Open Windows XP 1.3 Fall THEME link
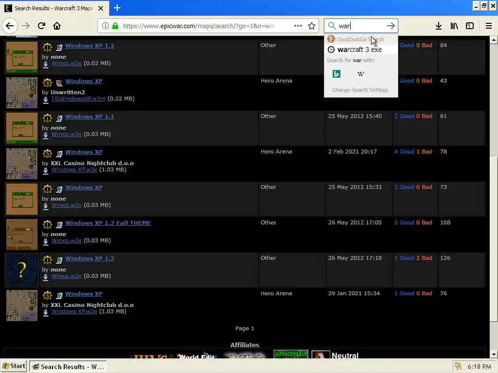The width and height of the screenshot is (498, 373). 108,223
